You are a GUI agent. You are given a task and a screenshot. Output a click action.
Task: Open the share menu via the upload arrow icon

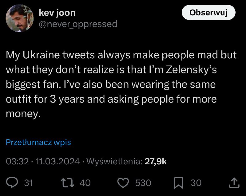[234, 183]
